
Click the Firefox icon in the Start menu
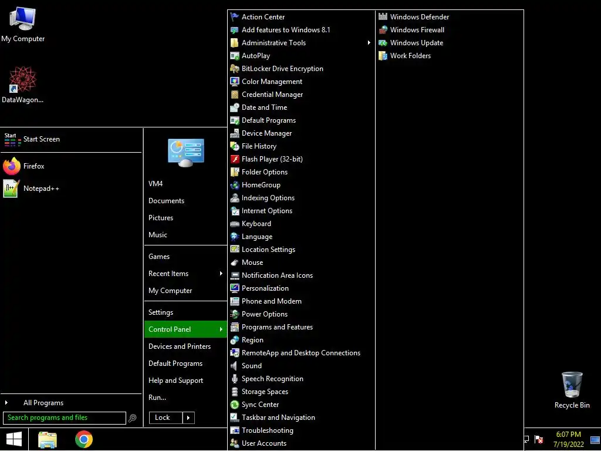pyautogui.click(x=12, y=166)
